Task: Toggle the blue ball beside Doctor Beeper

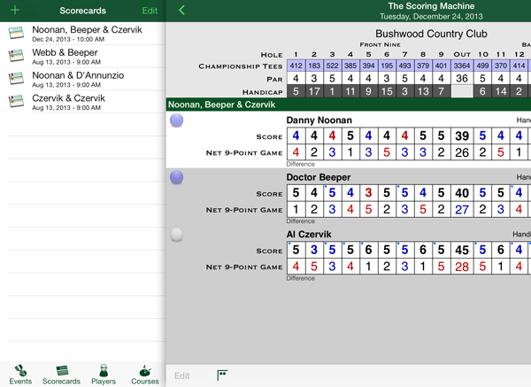Action: tap(176, 177)
